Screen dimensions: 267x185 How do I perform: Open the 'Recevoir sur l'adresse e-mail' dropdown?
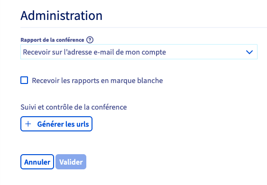point(139,52)
